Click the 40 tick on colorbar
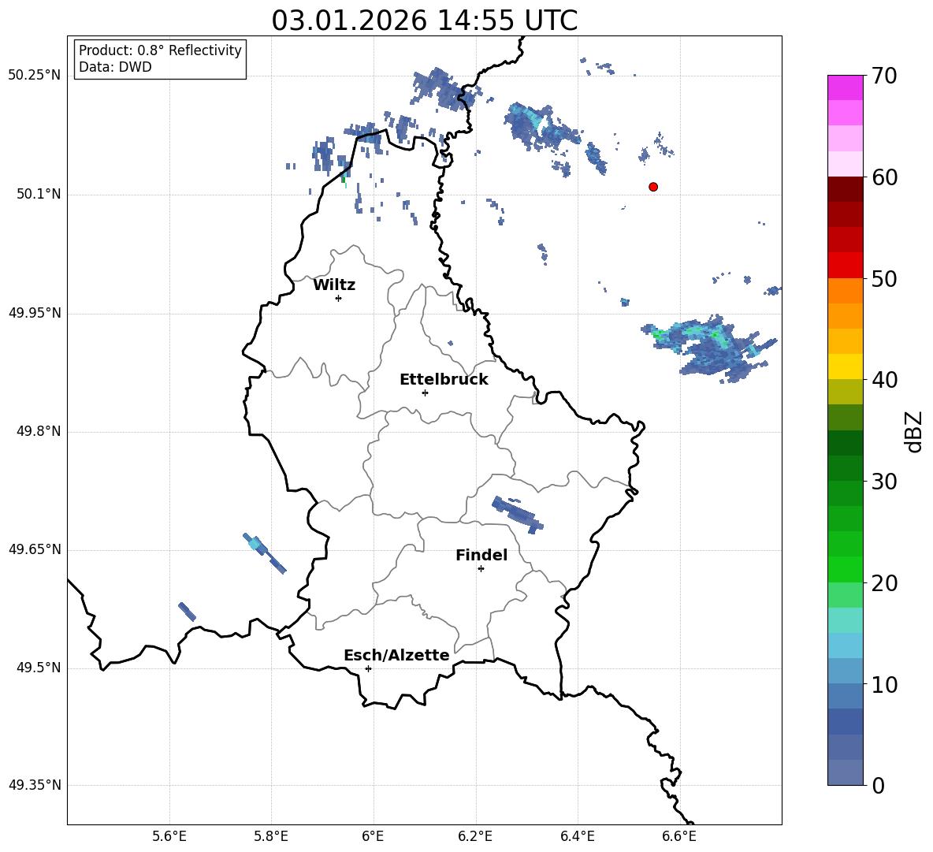The width and height of the screenshot is (933, 852). coord(884,380)
